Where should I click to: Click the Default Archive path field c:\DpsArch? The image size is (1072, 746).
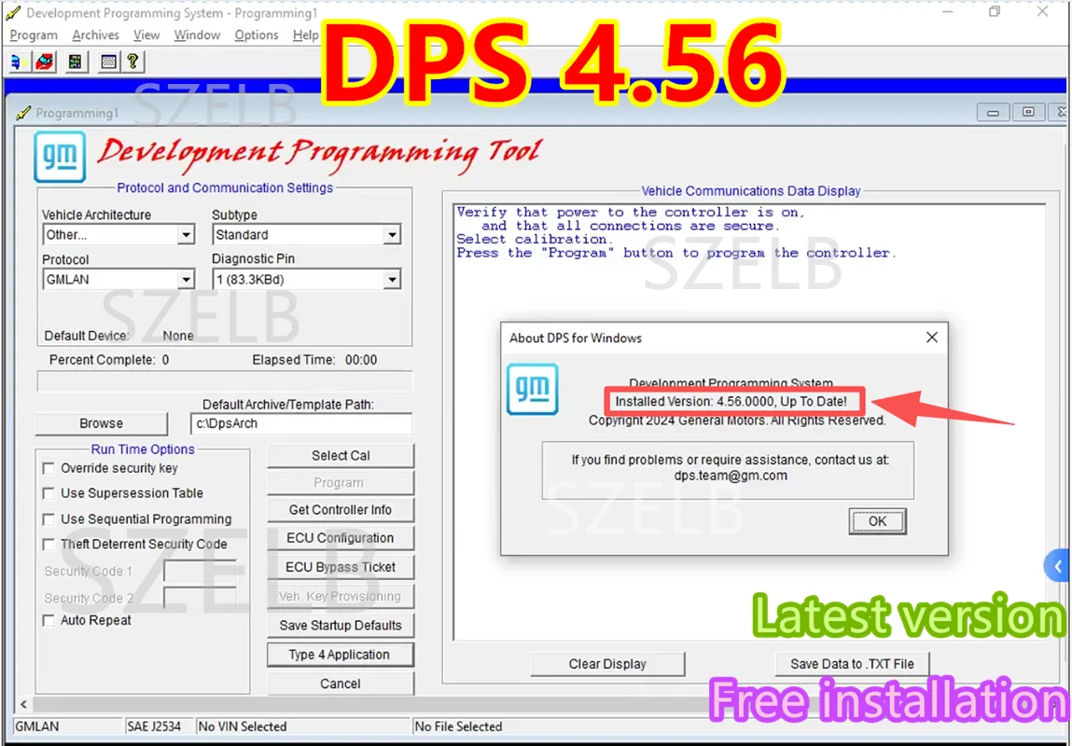pos(301,423)
